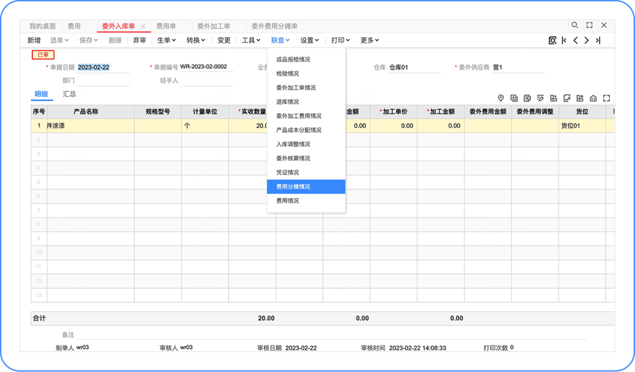The height and width of the screenshot is (372, 635).
Task: Jump to first record with the navigation icon
Action: click(x=564, y=40)
